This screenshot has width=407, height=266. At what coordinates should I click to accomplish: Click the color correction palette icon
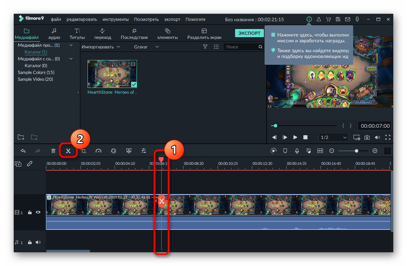[x=114, y=151]
